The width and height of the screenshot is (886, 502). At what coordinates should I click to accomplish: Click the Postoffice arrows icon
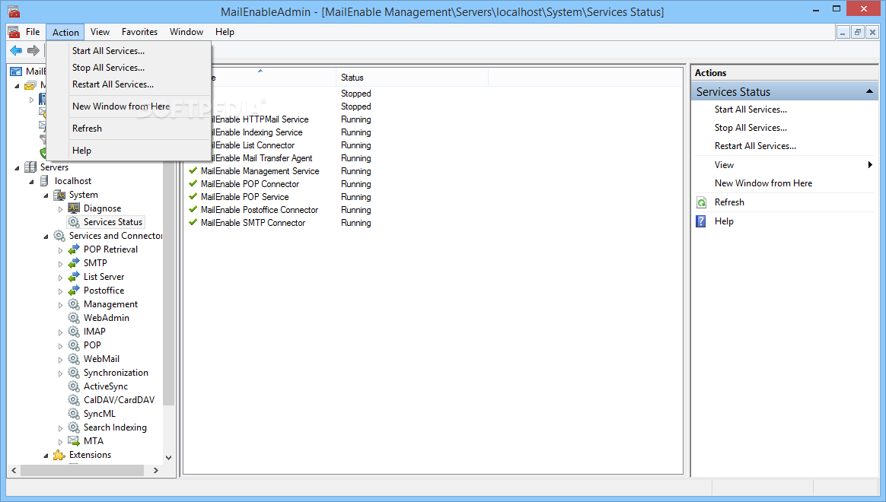point(74,291)
